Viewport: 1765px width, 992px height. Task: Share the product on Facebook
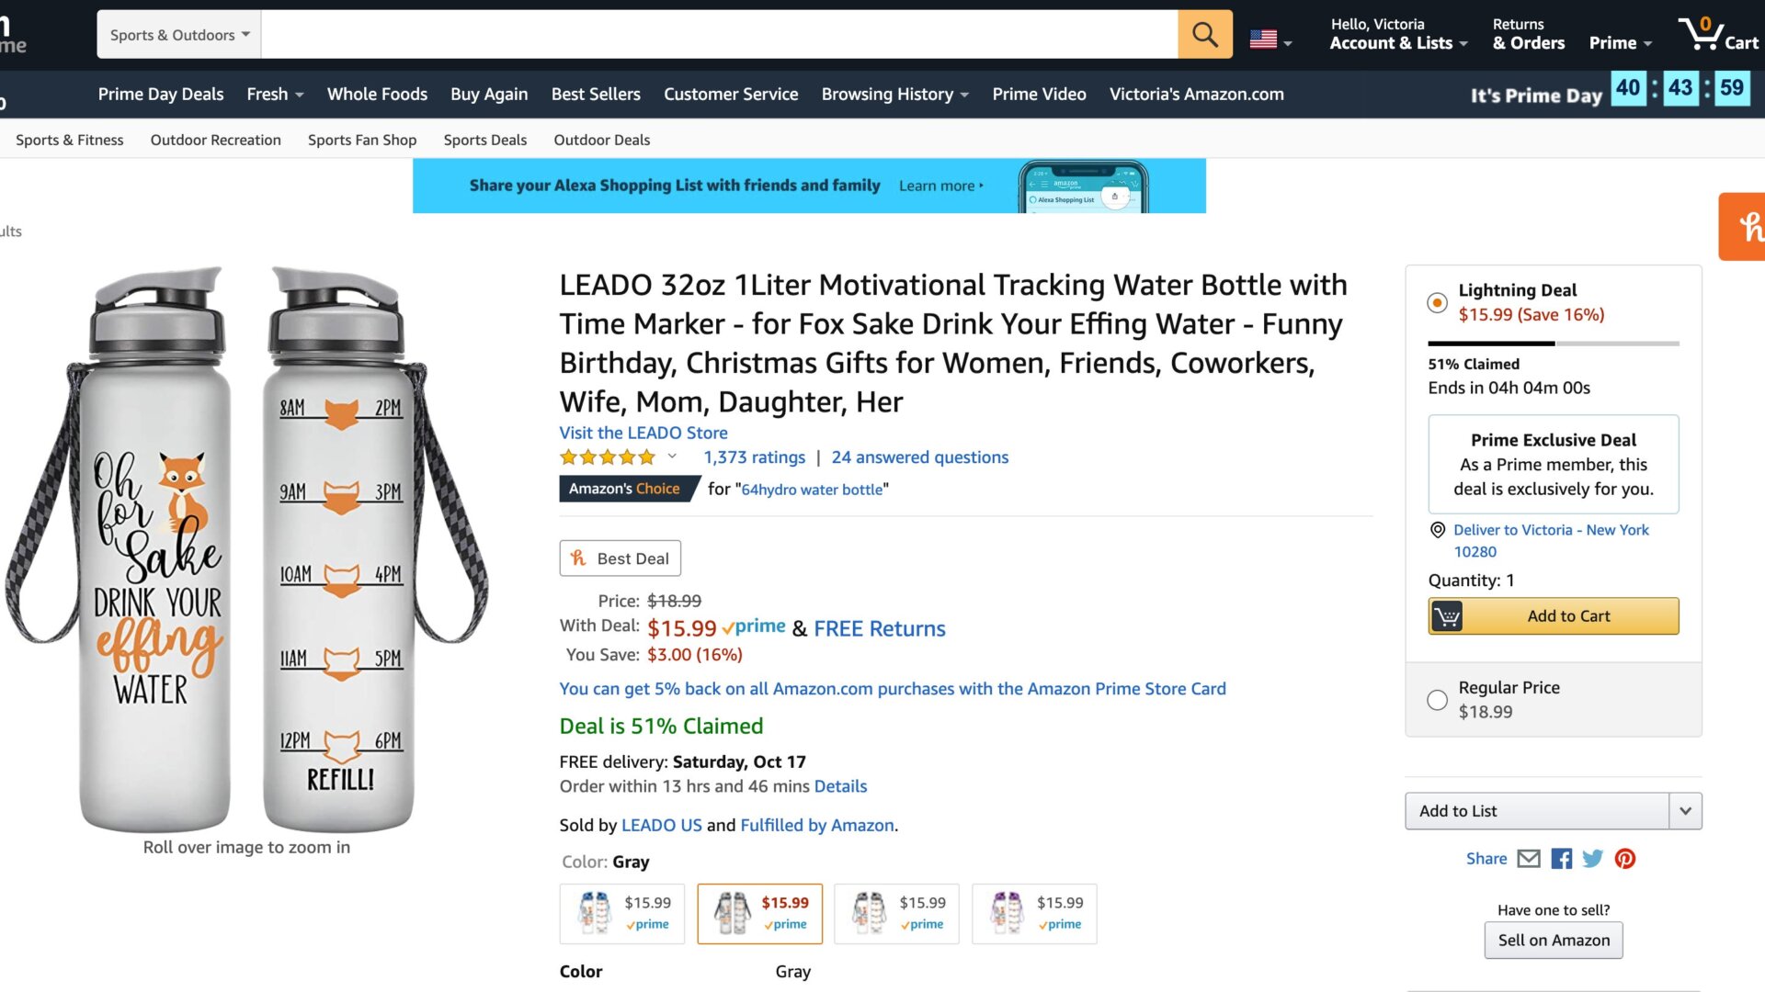(x=1560, y=859)
